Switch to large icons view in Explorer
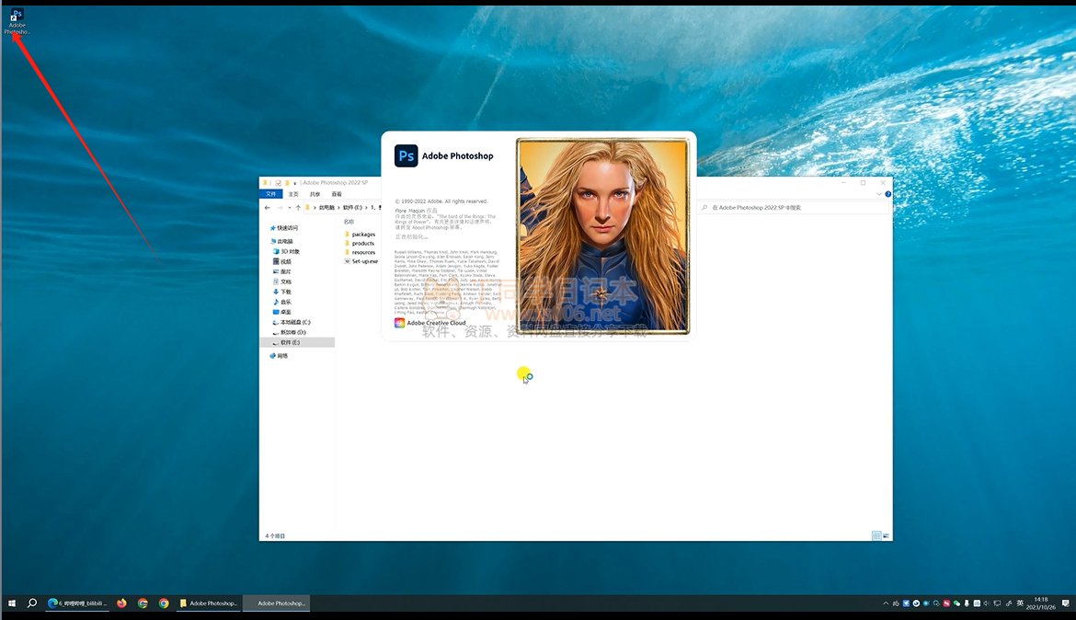The height and width of the screenshot is (620, 1076). click(x=886, y=535)
